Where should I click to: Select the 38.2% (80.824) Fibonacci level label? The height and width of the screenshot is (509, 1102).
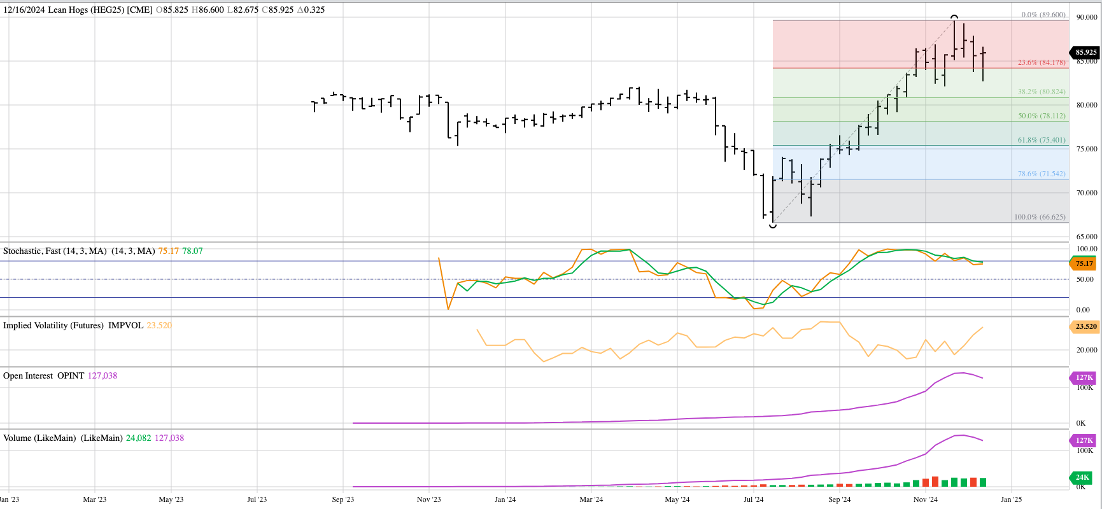click(1041, 92)
